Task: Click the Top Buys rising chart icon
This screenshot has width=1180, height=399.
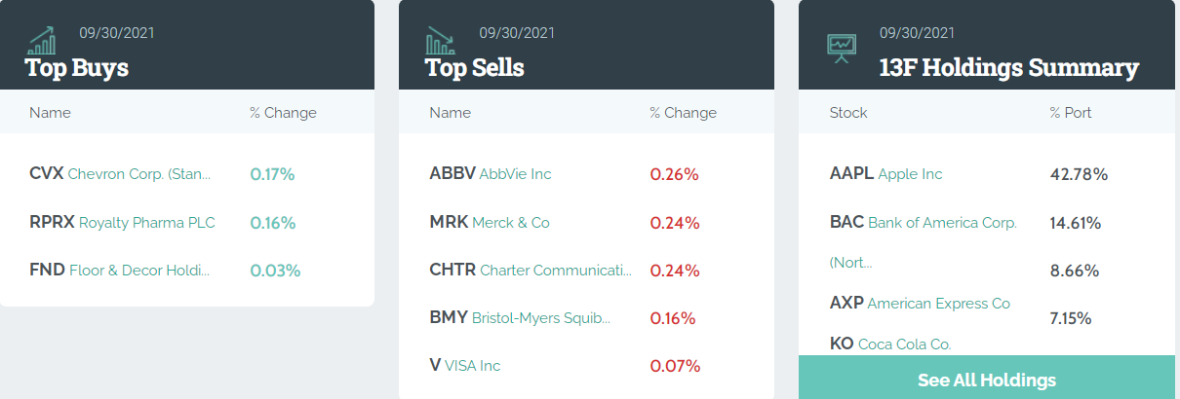Action: click(41, 41)
